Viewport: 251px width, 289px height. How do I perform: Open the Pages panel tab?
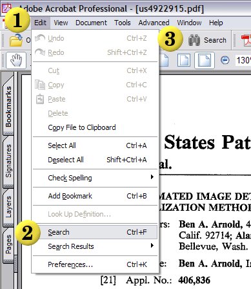pos(8,244)
